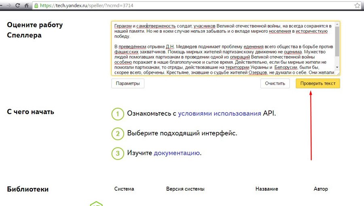Open the документацию link
The width and height of the screenshot is (364, 206).
click(177, 153)
